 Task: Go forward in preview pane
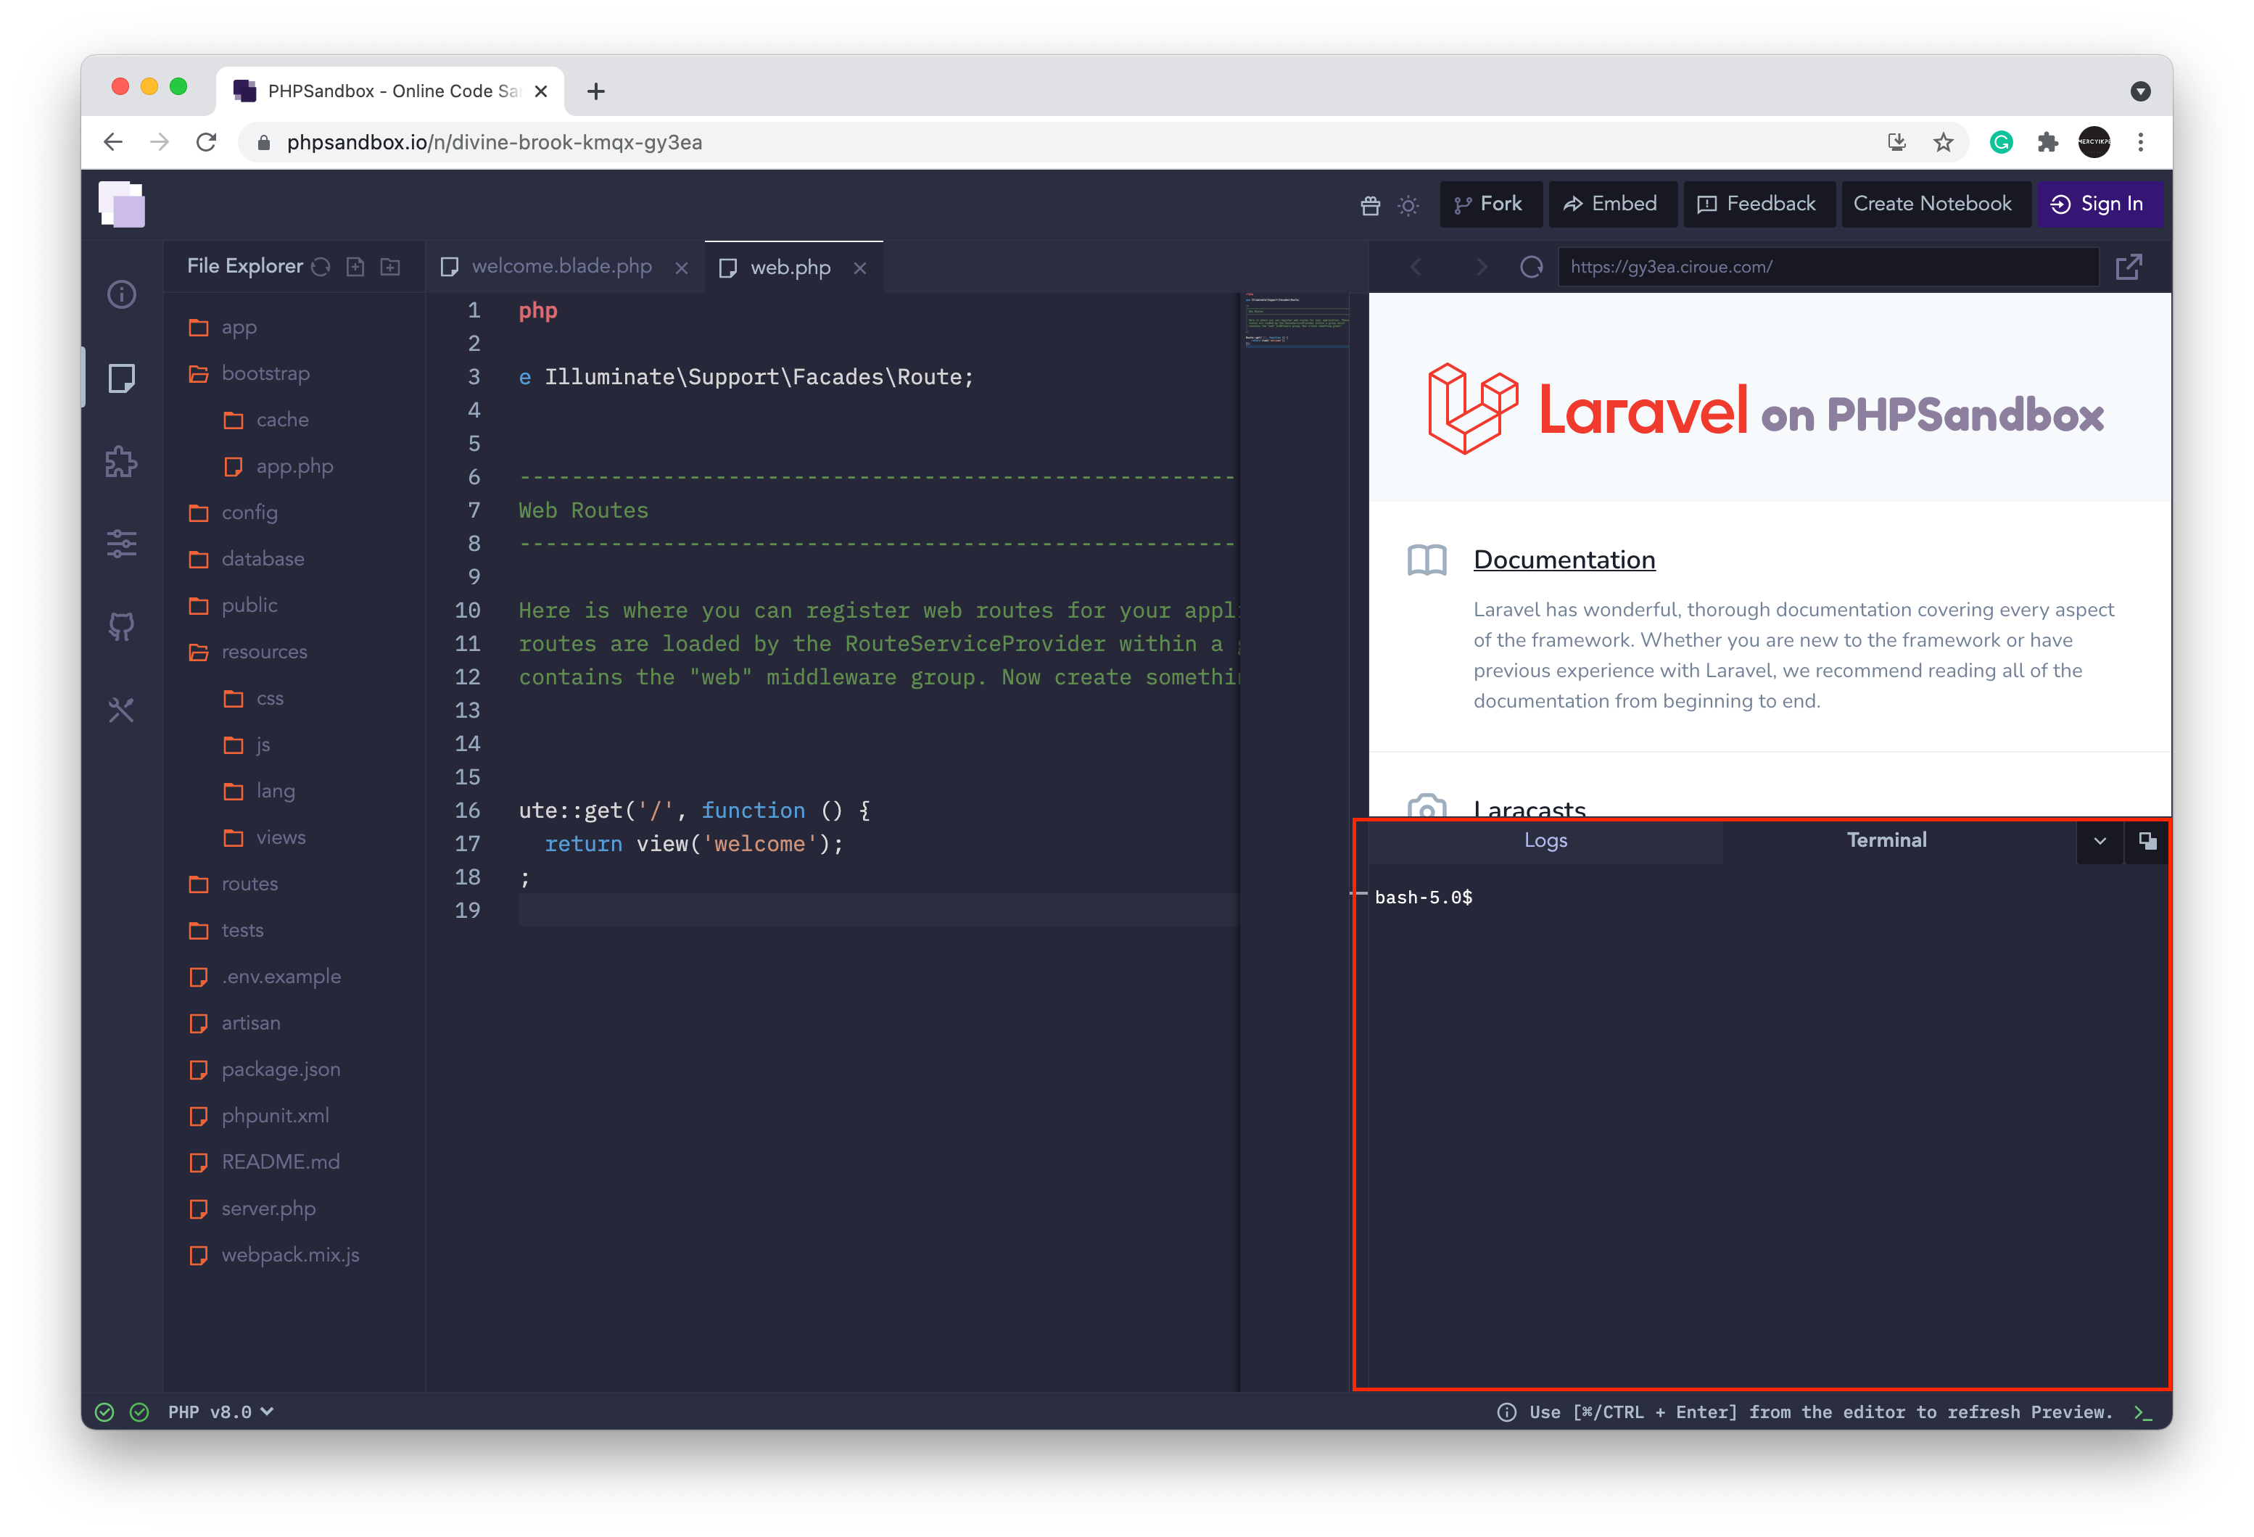click(x=1481, y=267)
